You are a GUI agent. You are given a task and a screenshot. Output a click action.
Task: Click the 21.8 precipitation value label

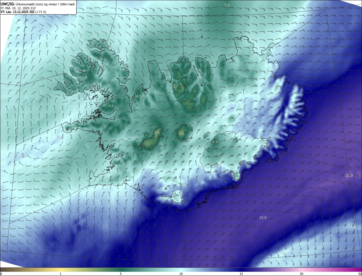(349, 175)
